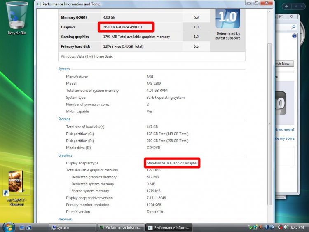Click the Standard VGA Graphics Adapter value
Image resolution: width=309 pixels, height=232 pixels.
172,163
